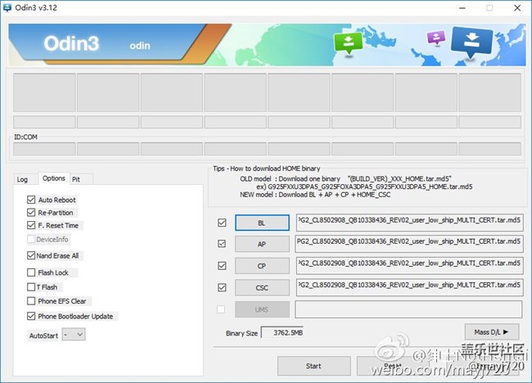Click the CSC file path field
Image resolution: width=532 pixels, height=383 pixels.
click(409, 287)
